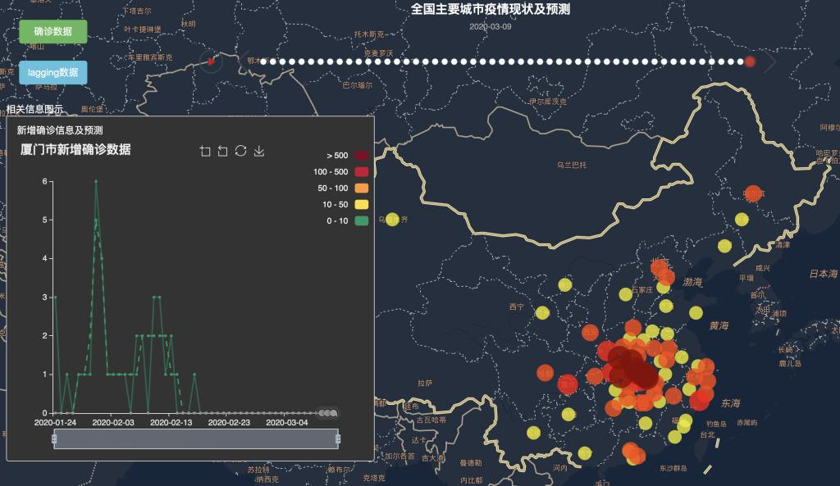Click left handle of chart data zoom slider
The image size is (840, 486).
pos(54,439)
